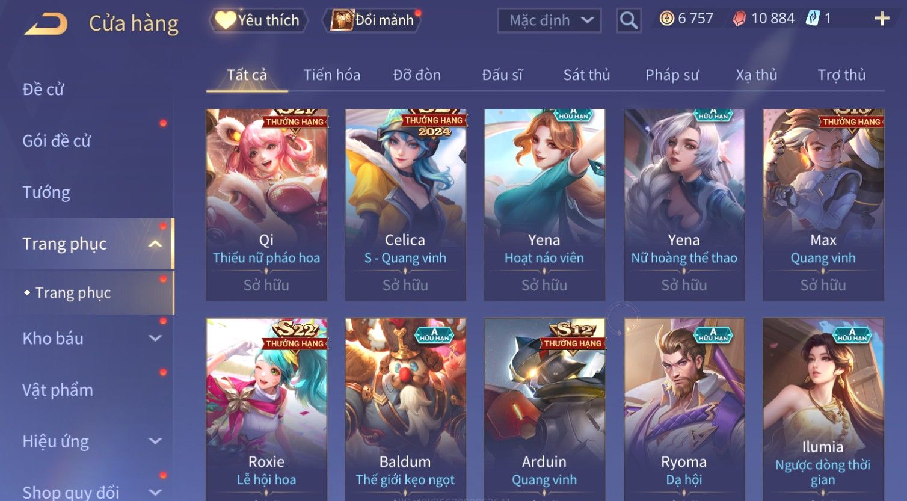Screen dimensions: 907x501
Task: Switch to the Sát thủ tab
Action: click(x=586, y=75)
